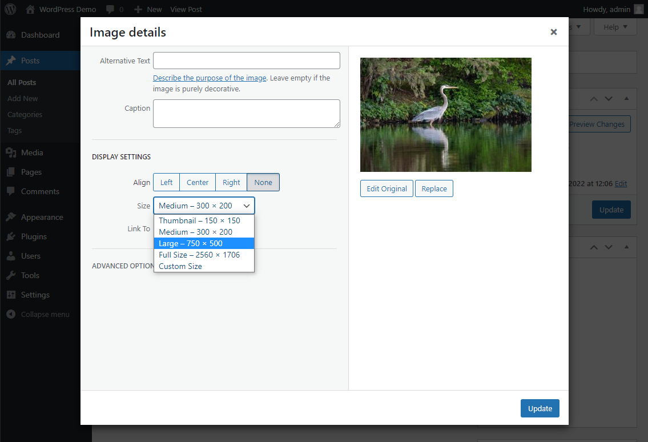Image resolution: width=648 pixels, height=442 pixels.
Task: Open the Media menu label
Action: point(32,152)
